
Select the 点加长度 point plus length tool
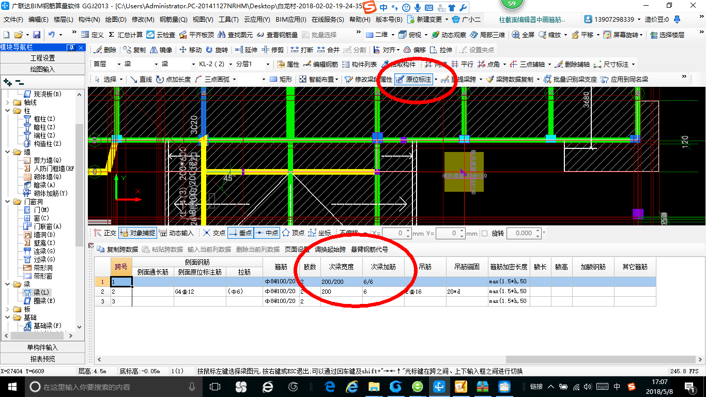pyautogui.click(x=174, y=79)
